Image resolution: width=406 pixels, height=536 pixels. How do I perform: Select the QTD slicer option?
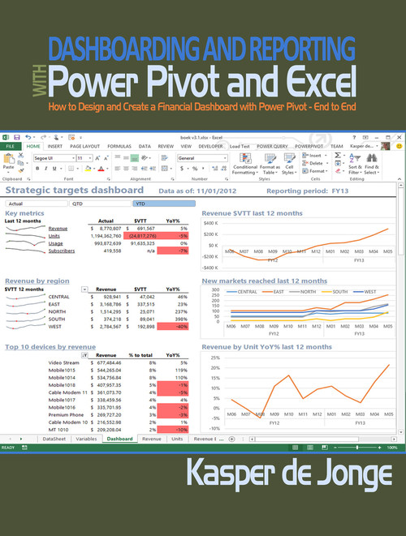[x=101, y=204]
